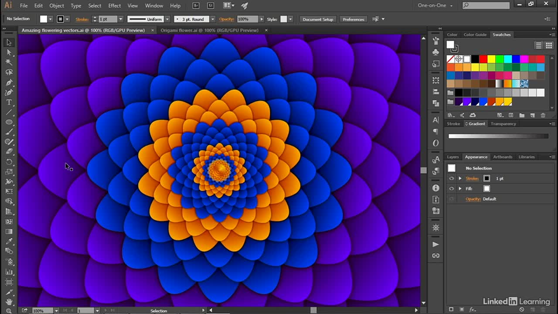
Task: Click the Document Setup button
Action: pyautogui.click(x=318, y=19)
